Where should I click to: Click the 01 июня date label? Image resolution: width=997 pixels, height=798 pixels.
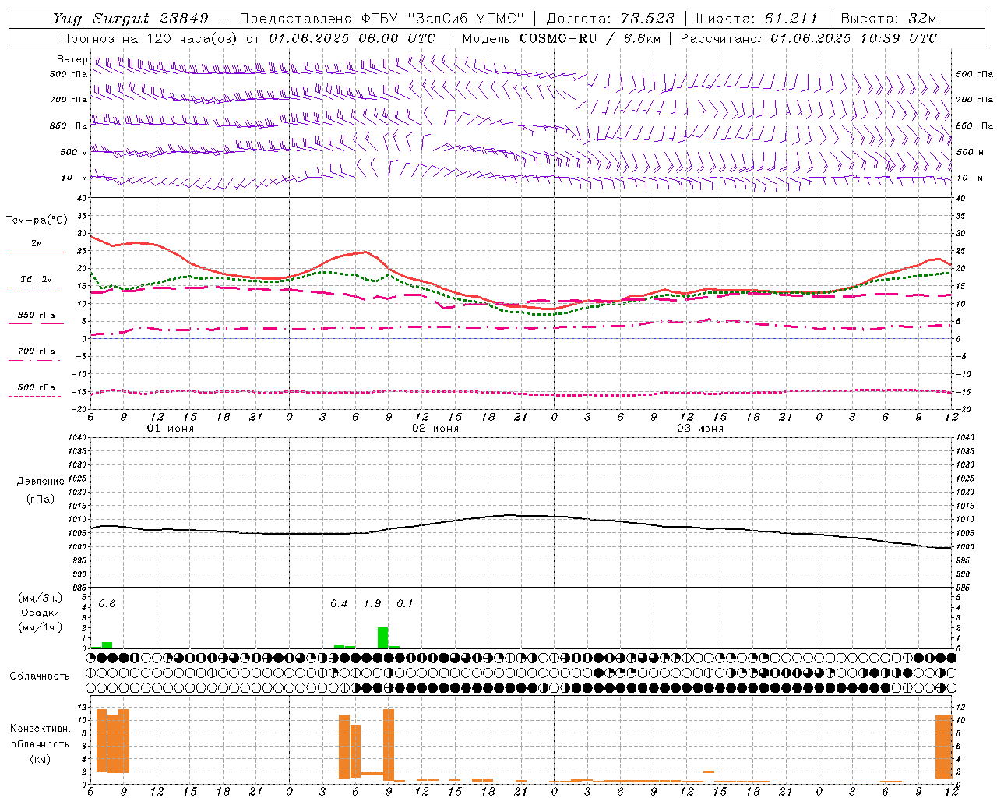(171, 429)
